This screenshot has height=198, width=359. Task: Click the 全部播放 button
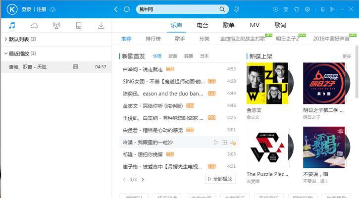coord(220,179)
